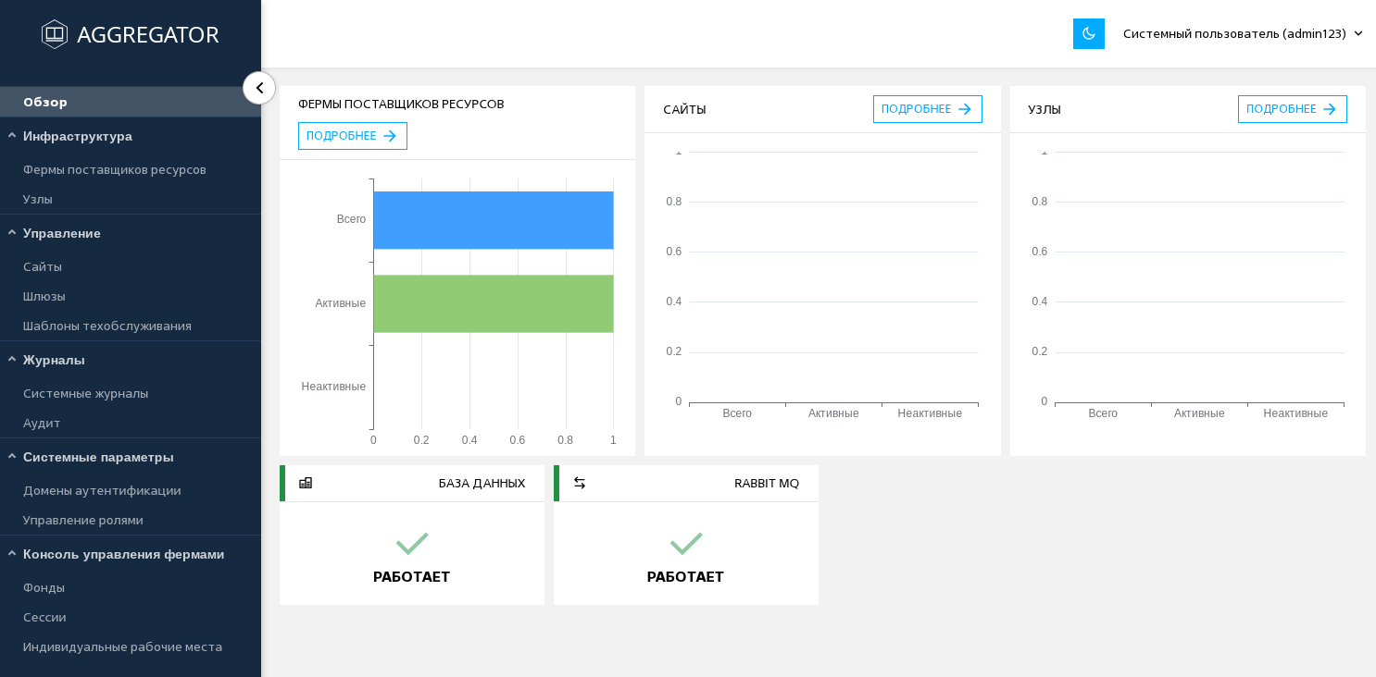Click the database icon in status card
Image resolution: width=1376 pixels, height=677 pixels.
tap(306, 483)
